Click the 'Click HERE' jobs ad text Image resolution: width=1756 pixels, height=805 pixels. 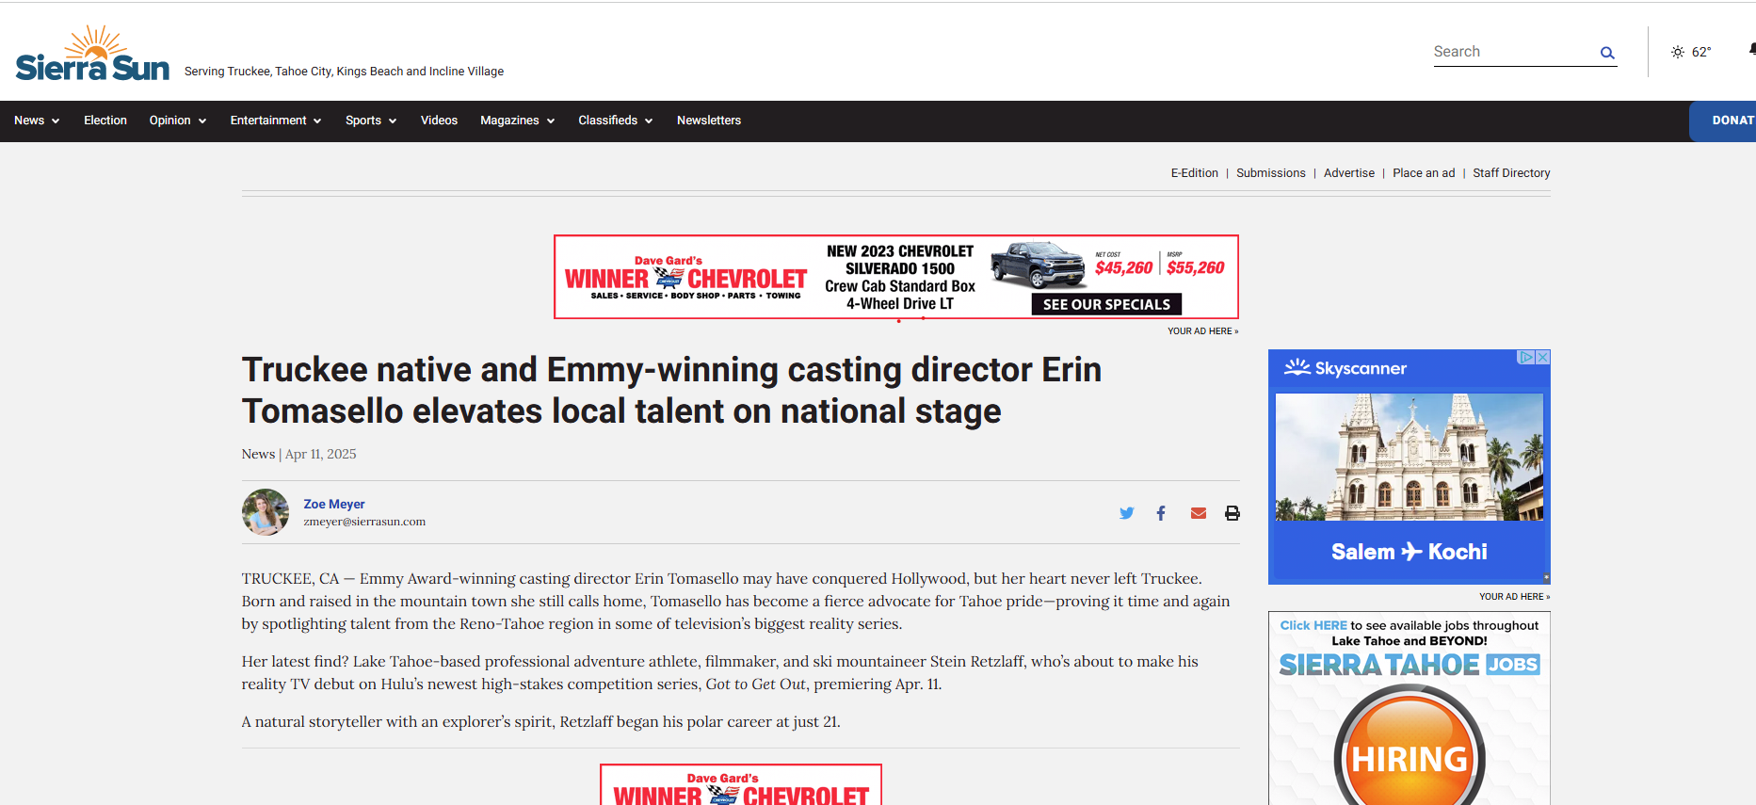click(1313, 625)
